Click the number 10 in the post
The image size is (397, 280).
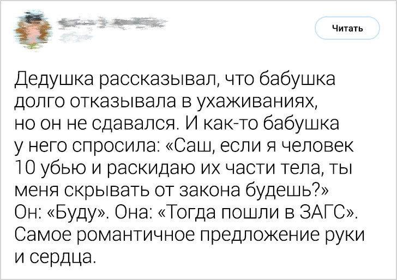(x=25, y=167)
